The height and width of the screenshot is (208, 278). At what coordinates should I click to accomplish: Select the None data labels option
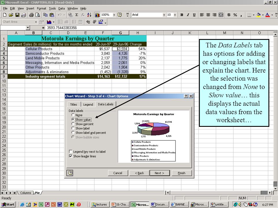pyautogui.click(x=73, y=115)
